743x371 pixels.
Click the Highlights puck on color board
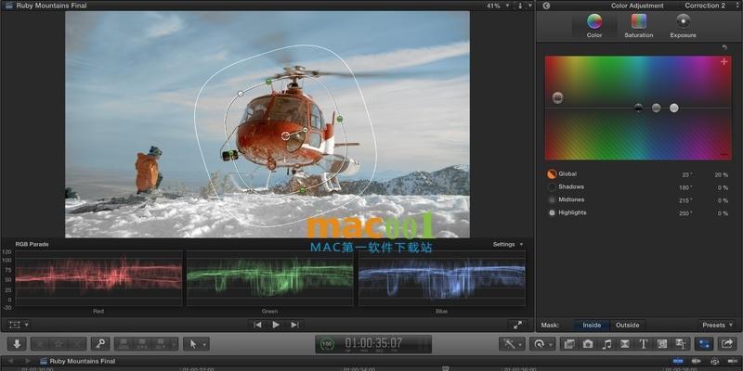[674, 108]
